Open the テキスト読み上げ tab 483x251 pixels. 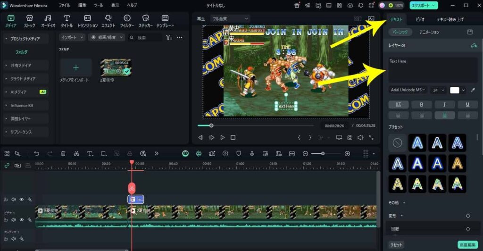point(450,19)
